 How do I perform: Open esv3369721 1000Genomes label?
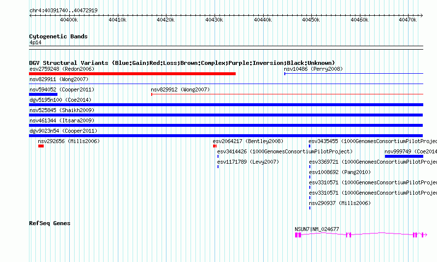pyautogui.click(x=373, y=162)
